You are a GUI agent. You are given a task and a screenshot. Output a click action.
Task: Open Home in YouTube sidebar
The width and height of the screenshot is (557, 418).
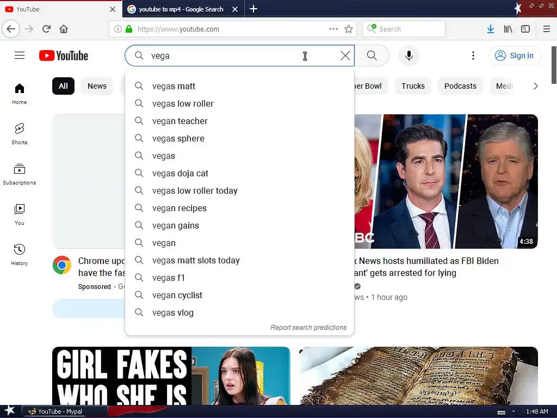click(x=20, y=94)
